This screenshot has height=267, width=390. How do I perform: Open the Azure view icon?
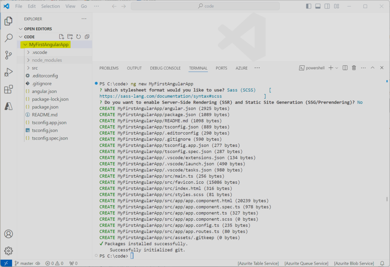[x=8, y=106]
